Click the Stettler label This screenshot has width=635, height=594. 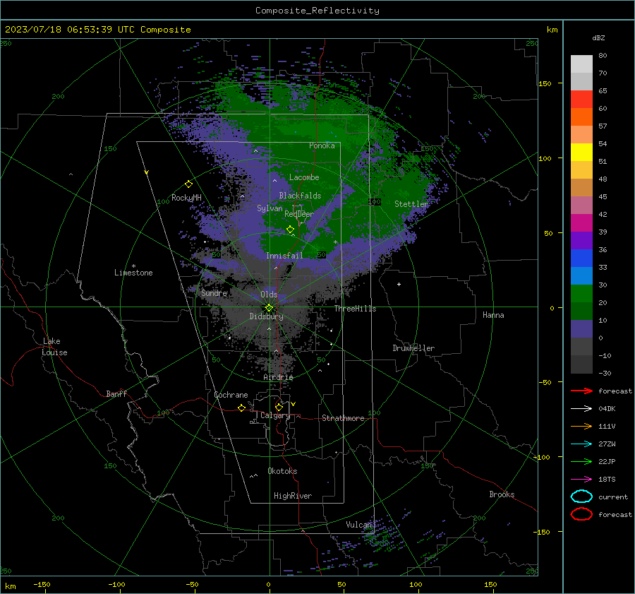pyautogui.click(x=411, y=204)
